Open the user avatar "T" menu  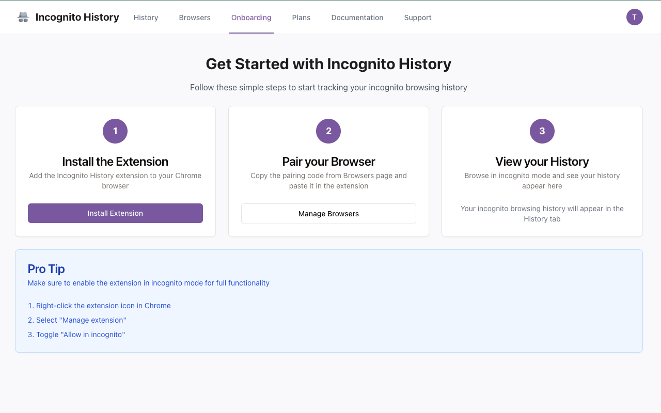[634, 17]
